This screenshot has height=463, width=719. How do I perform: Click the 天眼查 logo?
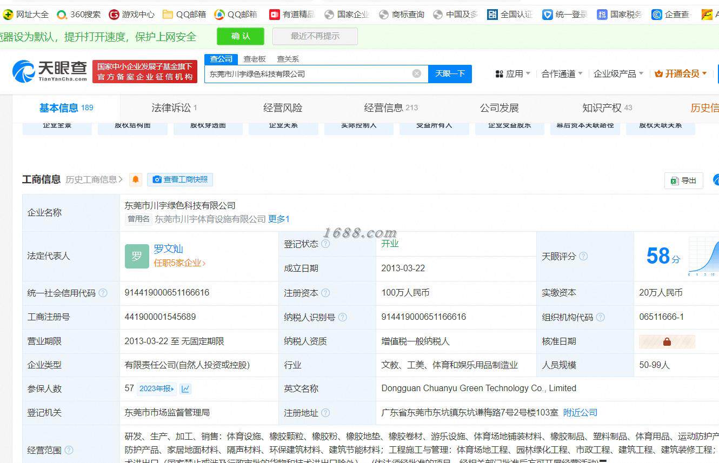click(50, 71)
